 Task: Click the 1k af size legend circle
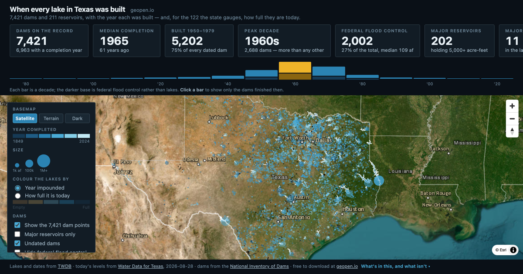(x=17, y=165)
